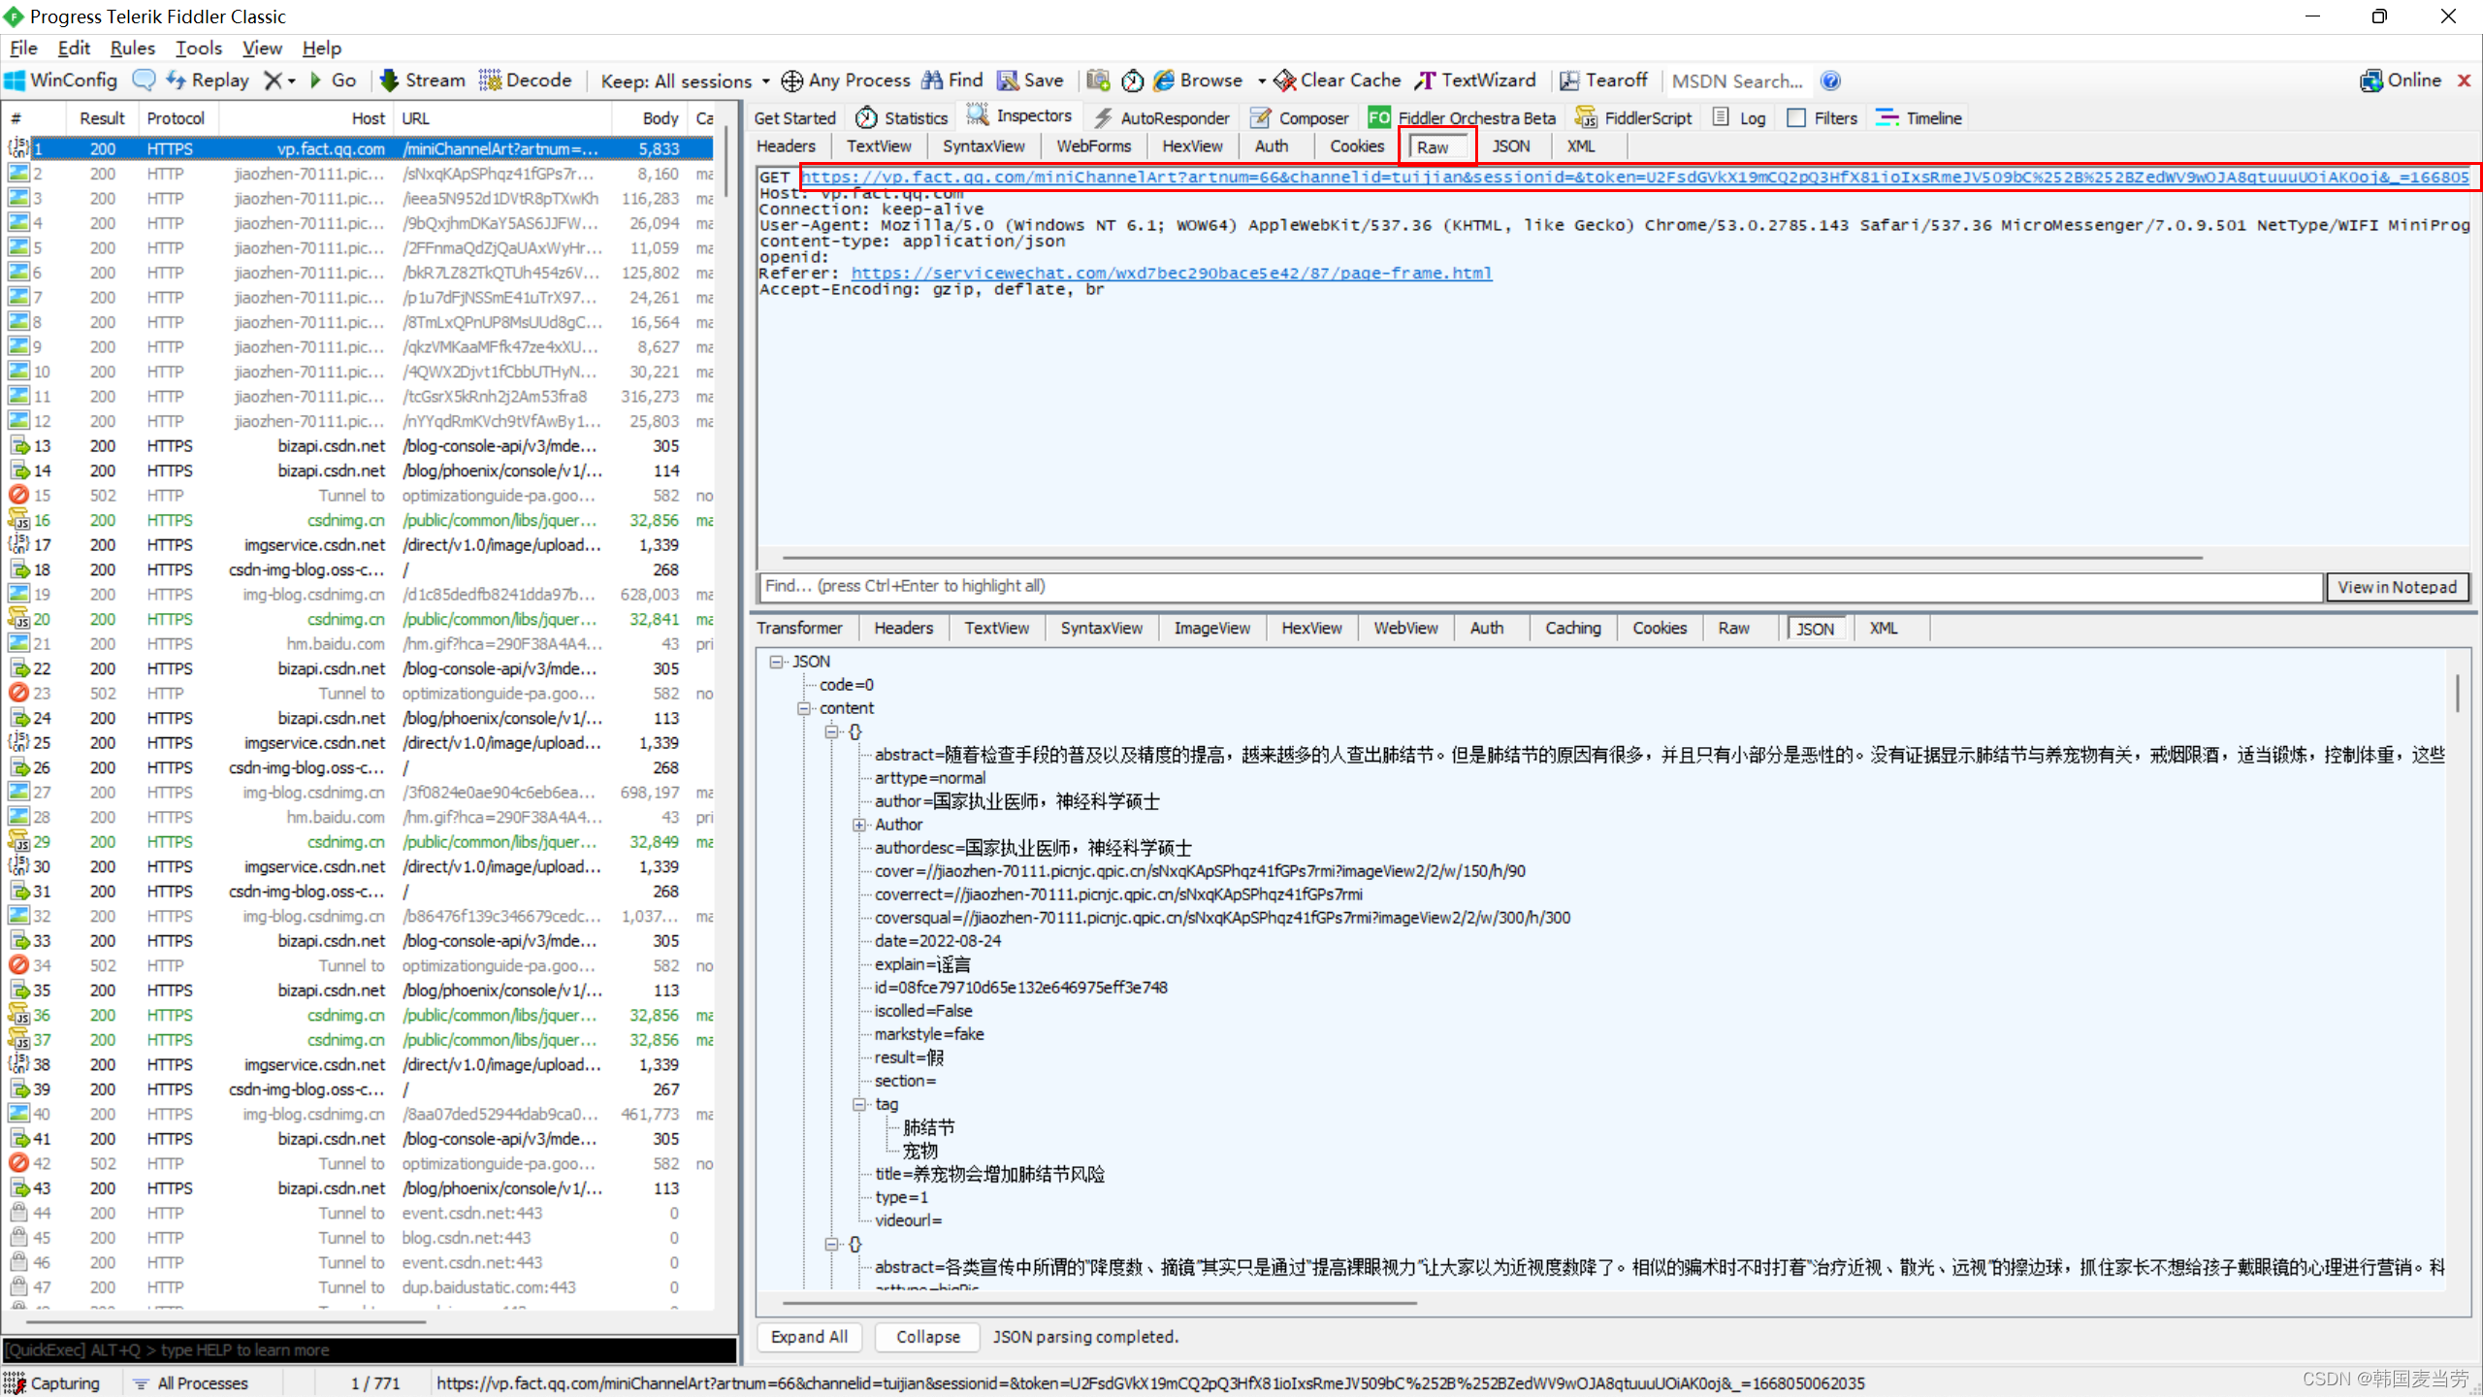The height and width of the screenshot is (1397, 2483).
Task: Switch to the AutoResponder tab
Action: pyautogui.click(x=1161, y=117)
